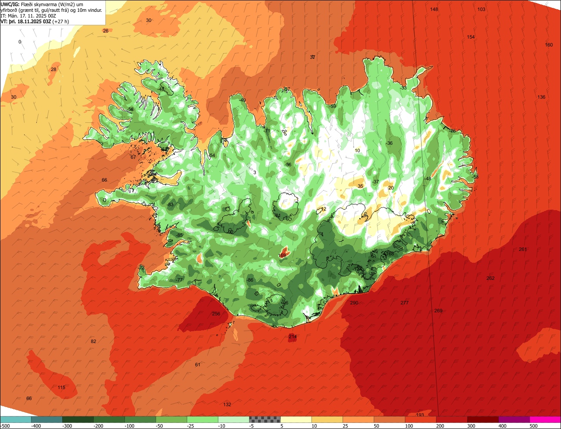Click the '103' flux value on the map
This screenshot has height=429, width=561.
(x=481, y=9)
